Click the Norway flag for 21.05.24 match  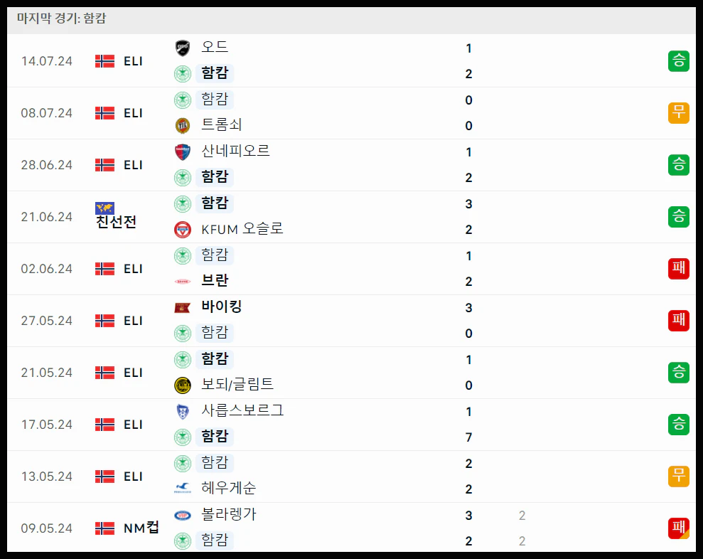pos(105,373)
